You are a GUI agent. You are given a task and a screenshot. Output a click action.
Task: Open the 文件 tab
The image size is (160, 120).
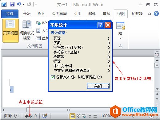click(10, 14)
